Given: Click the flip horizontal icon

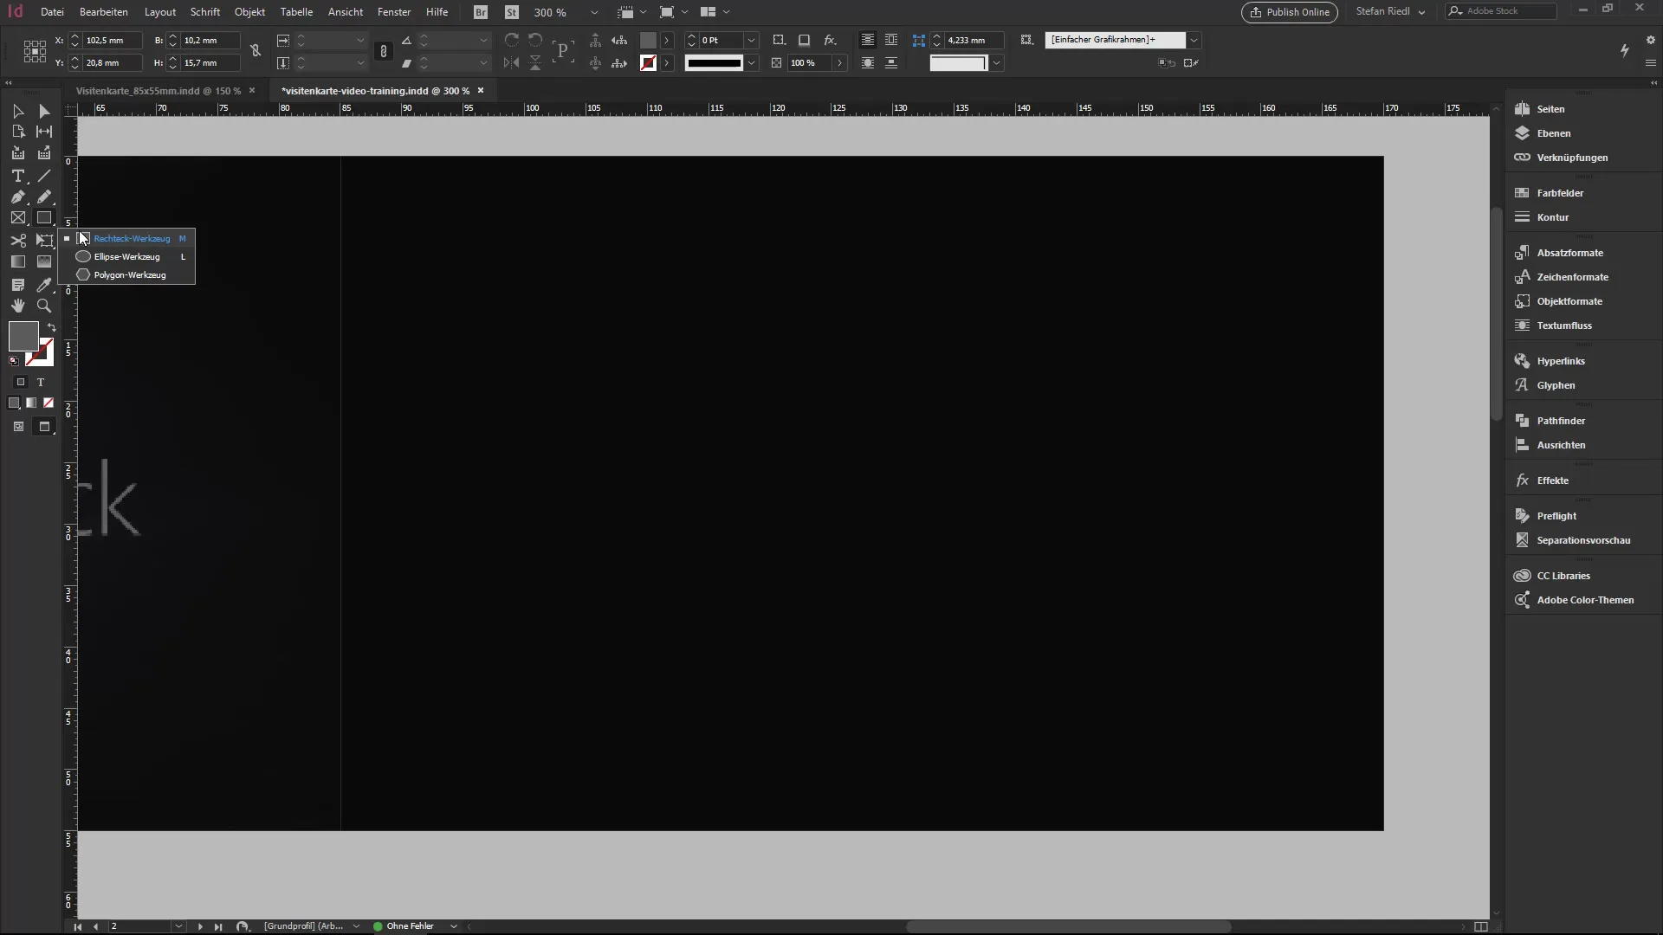Looking at the screenshot, I should click(x=512, y=63).
